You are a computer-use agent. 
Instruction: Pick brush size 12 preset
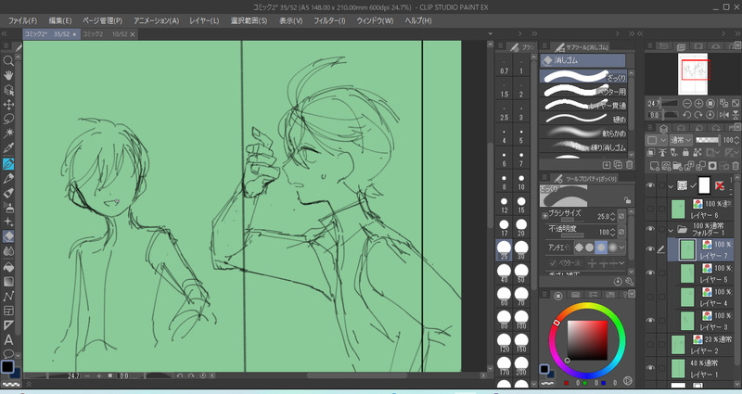tap(505, 204)
